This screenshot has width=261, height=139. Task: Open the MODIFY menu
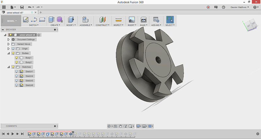click(71, 25)
